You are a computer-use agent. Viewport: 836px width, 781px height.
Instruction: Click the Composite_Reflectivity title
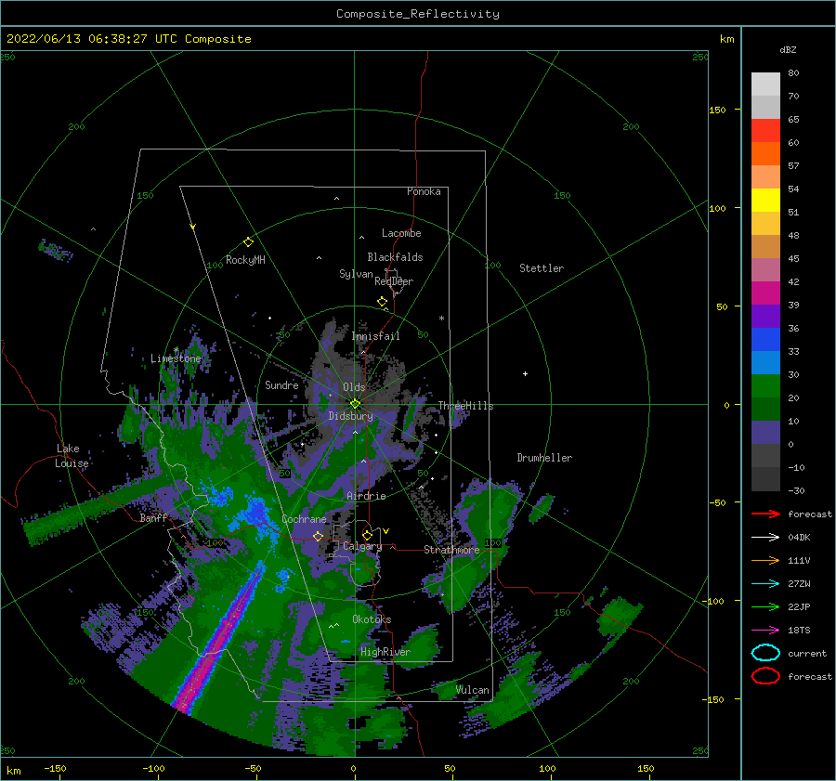click(418, 14)
